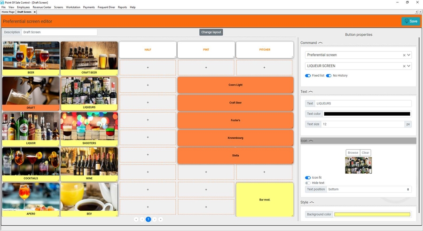Toggle the No History switch
This screenshot has width=423, height=231.
(329, 76)
